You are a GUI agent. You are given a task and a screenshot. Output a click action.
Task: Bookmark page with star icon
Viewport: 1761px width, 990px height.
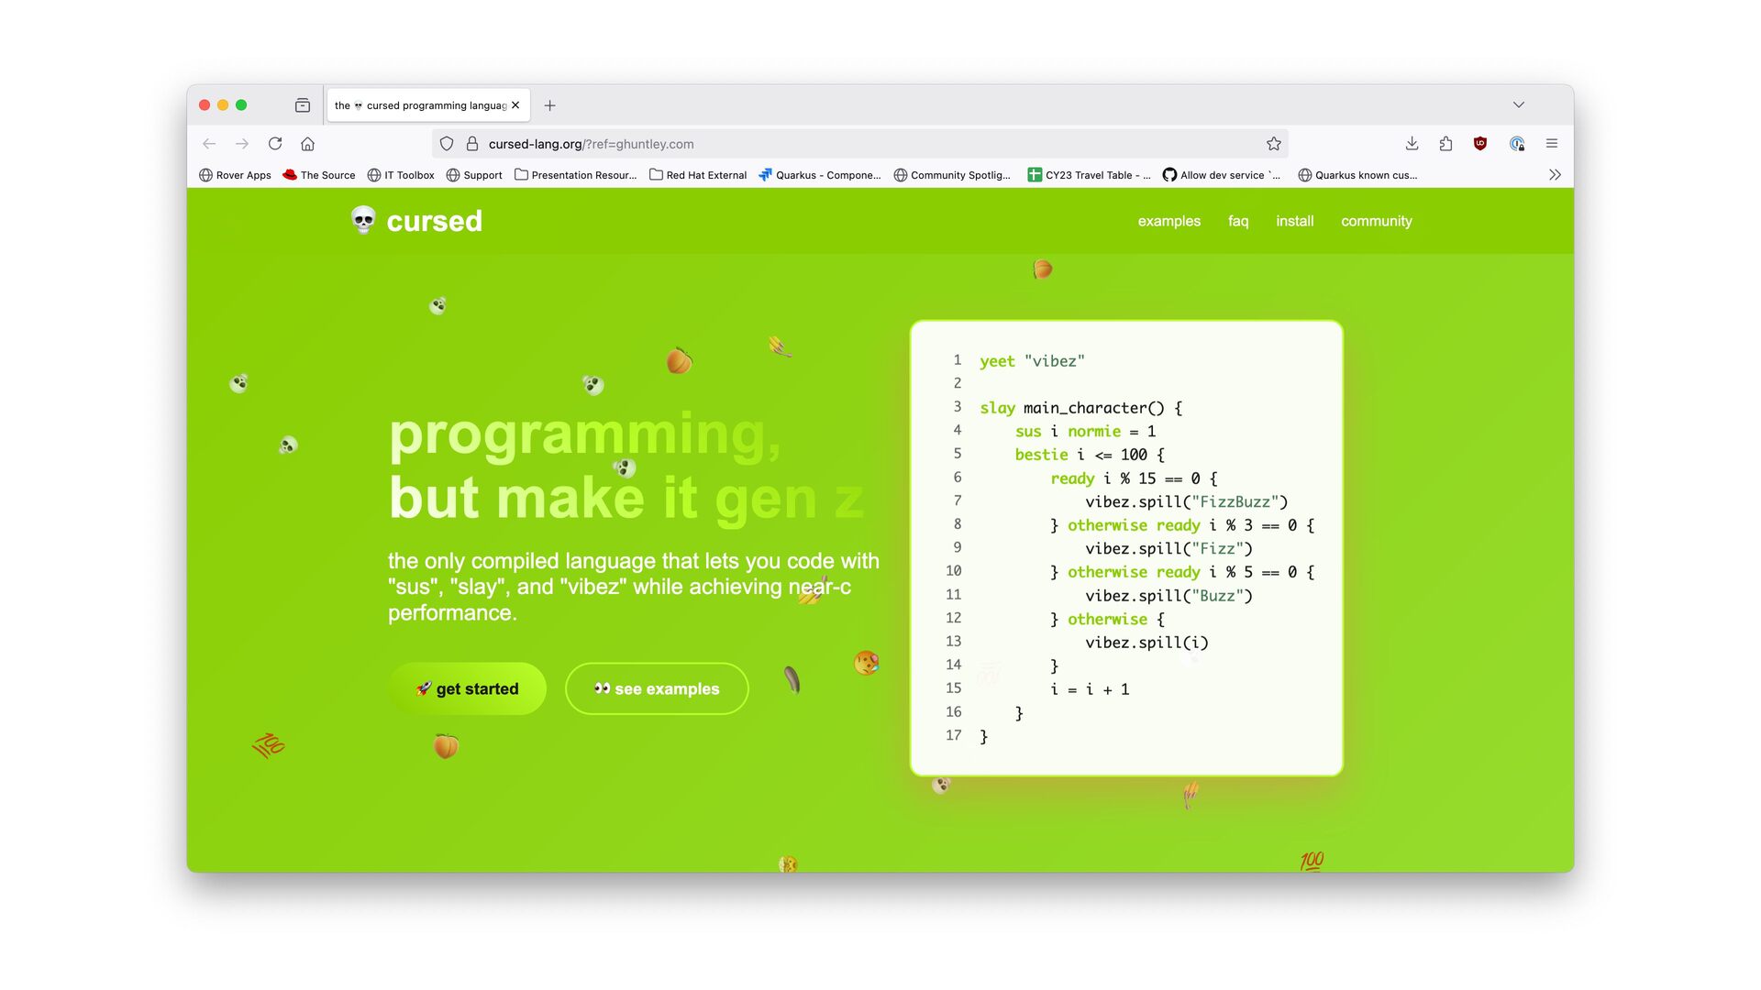pyautogui.click(x=1274, y=144)
